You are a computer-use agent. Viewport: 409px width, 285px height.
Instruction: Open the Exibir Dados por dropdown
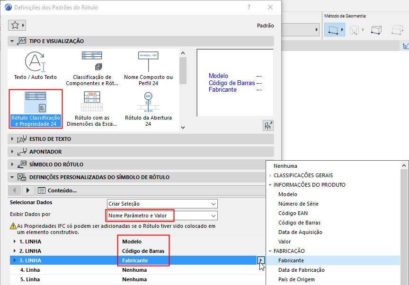[x=162, y=216]
